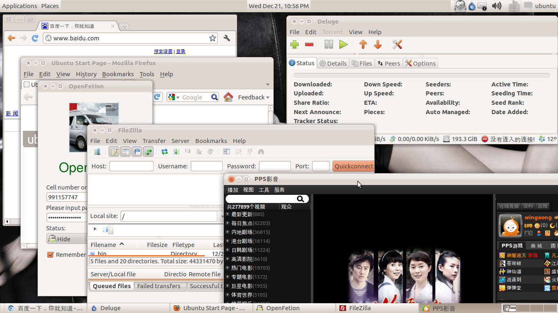
Task: Open volume icon in top panel
Action: [497, 6]
